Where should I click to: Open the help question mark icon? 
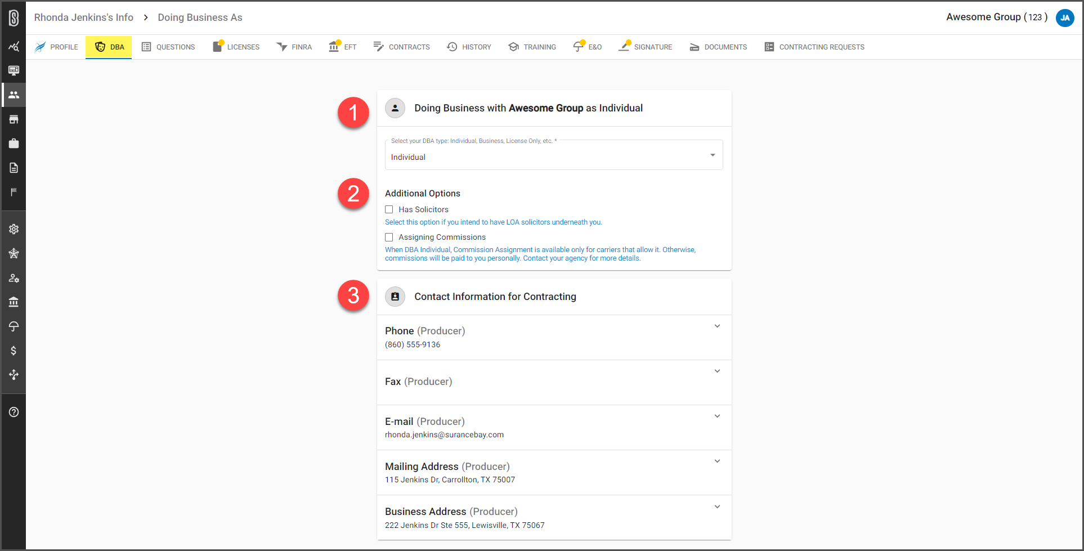click(14, 412)
